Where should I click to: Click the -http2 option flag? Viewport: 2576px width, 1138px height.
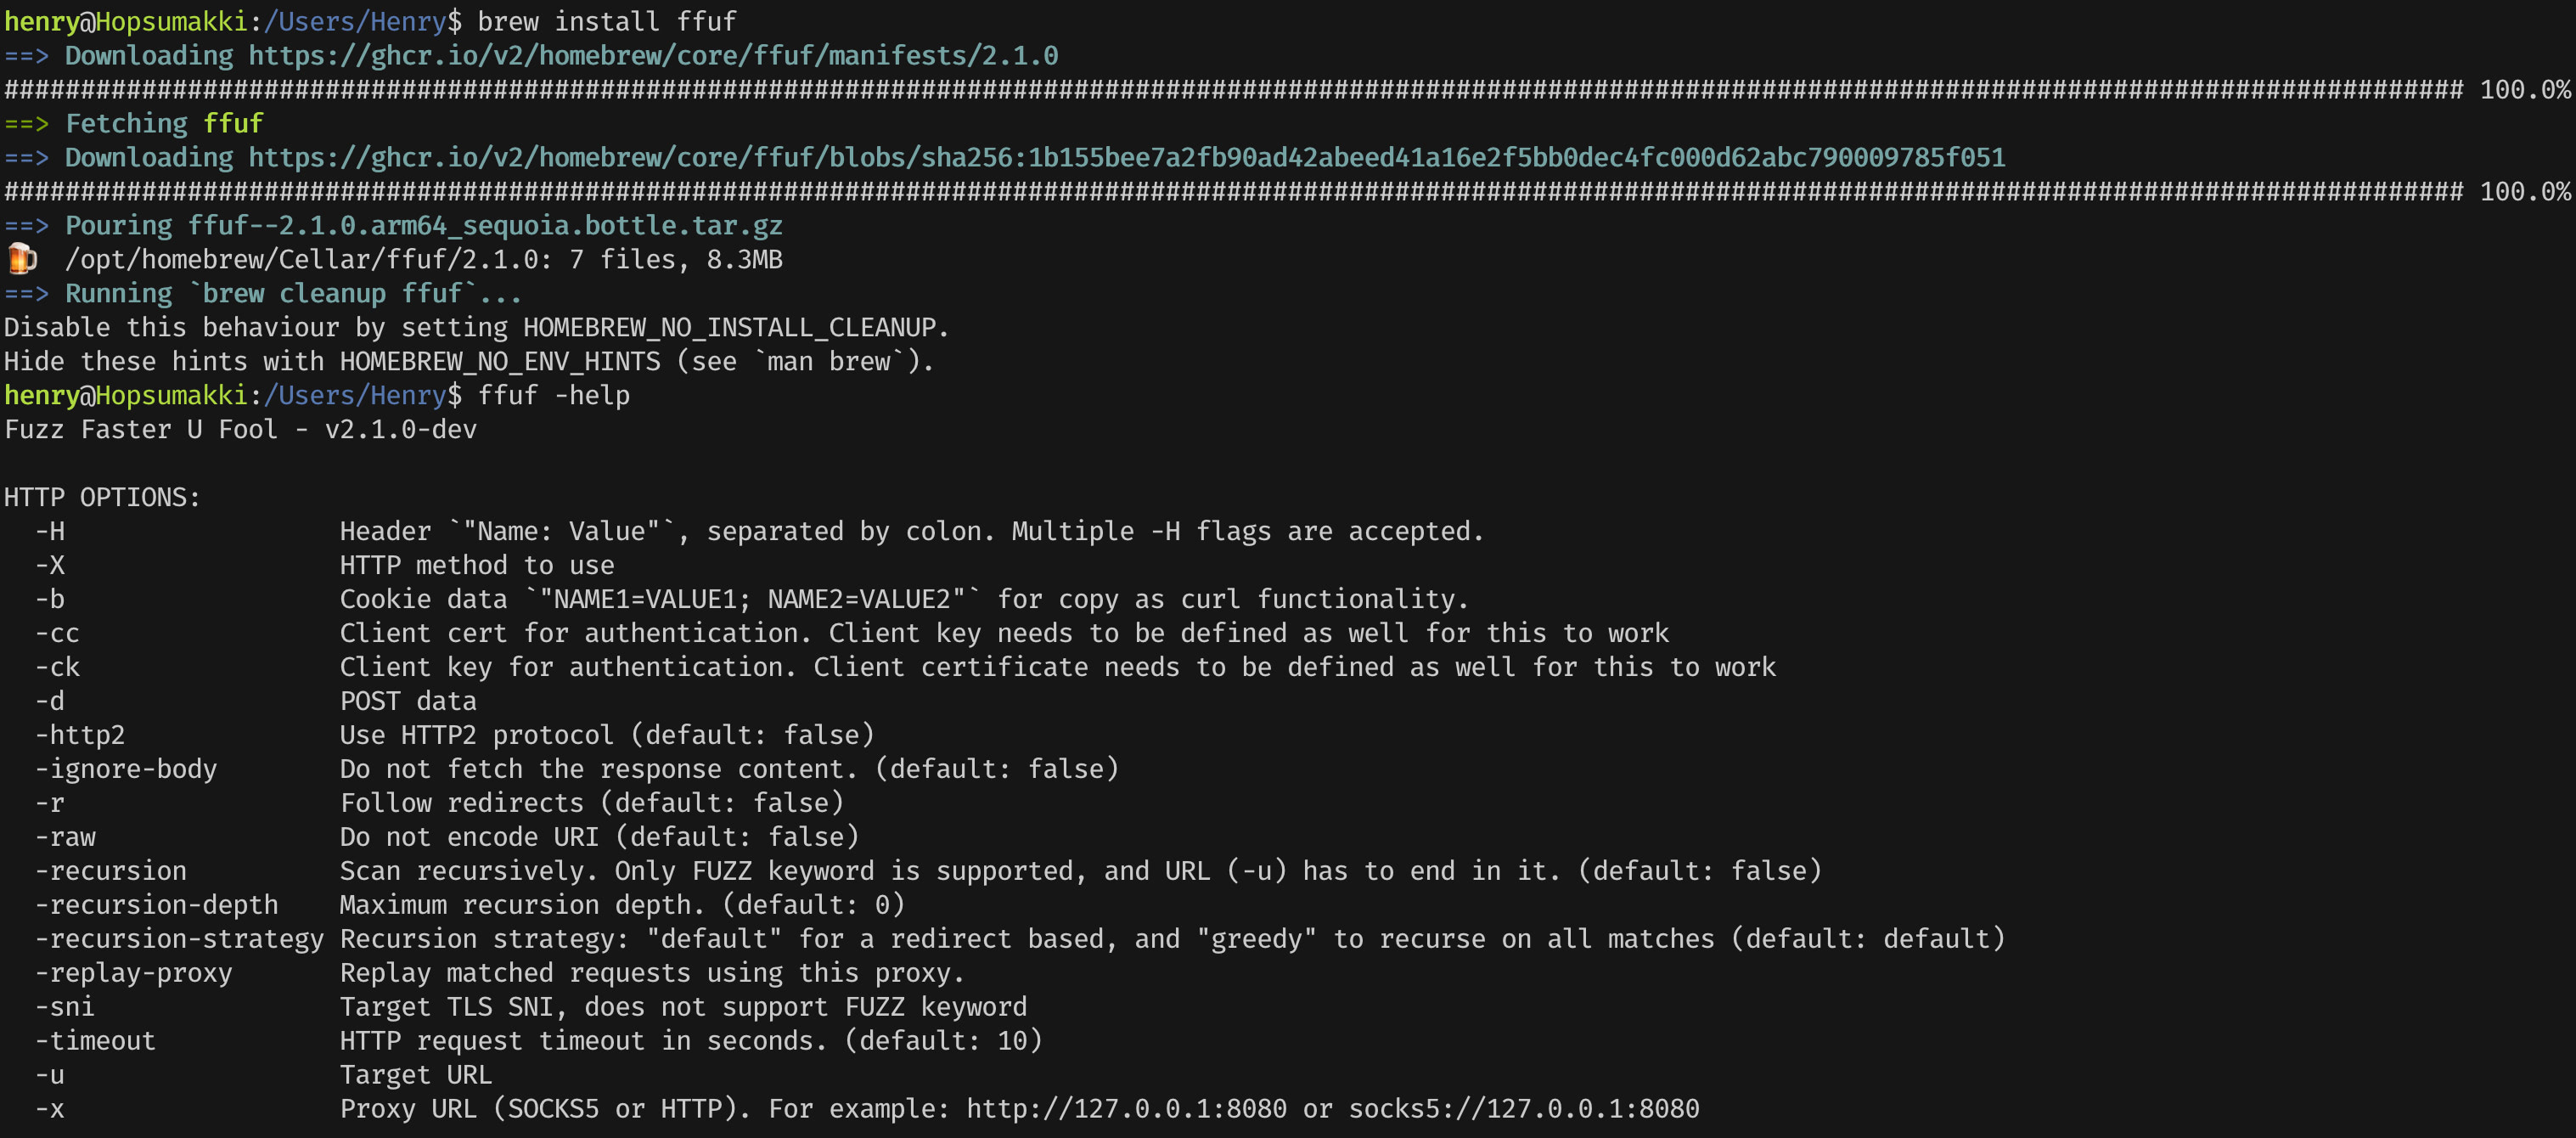80,734
